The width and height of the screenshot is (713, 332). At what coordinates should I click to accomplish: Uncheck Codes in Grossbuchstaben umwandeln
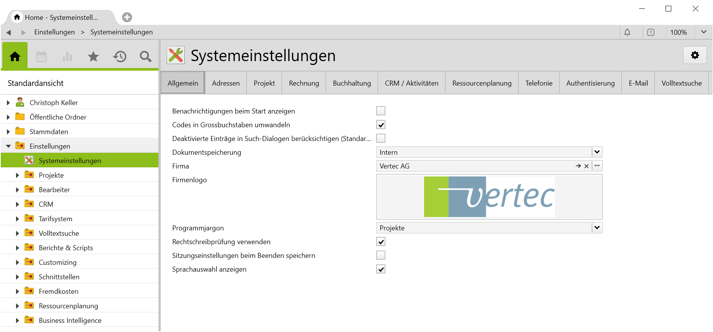[381, 125]
